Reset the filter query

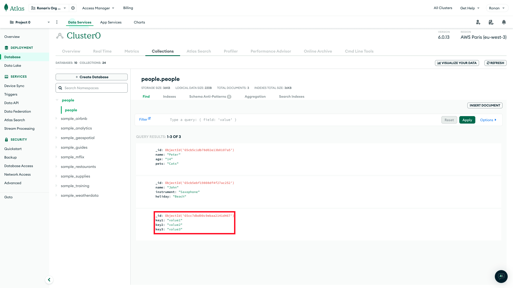pos(449,120)
